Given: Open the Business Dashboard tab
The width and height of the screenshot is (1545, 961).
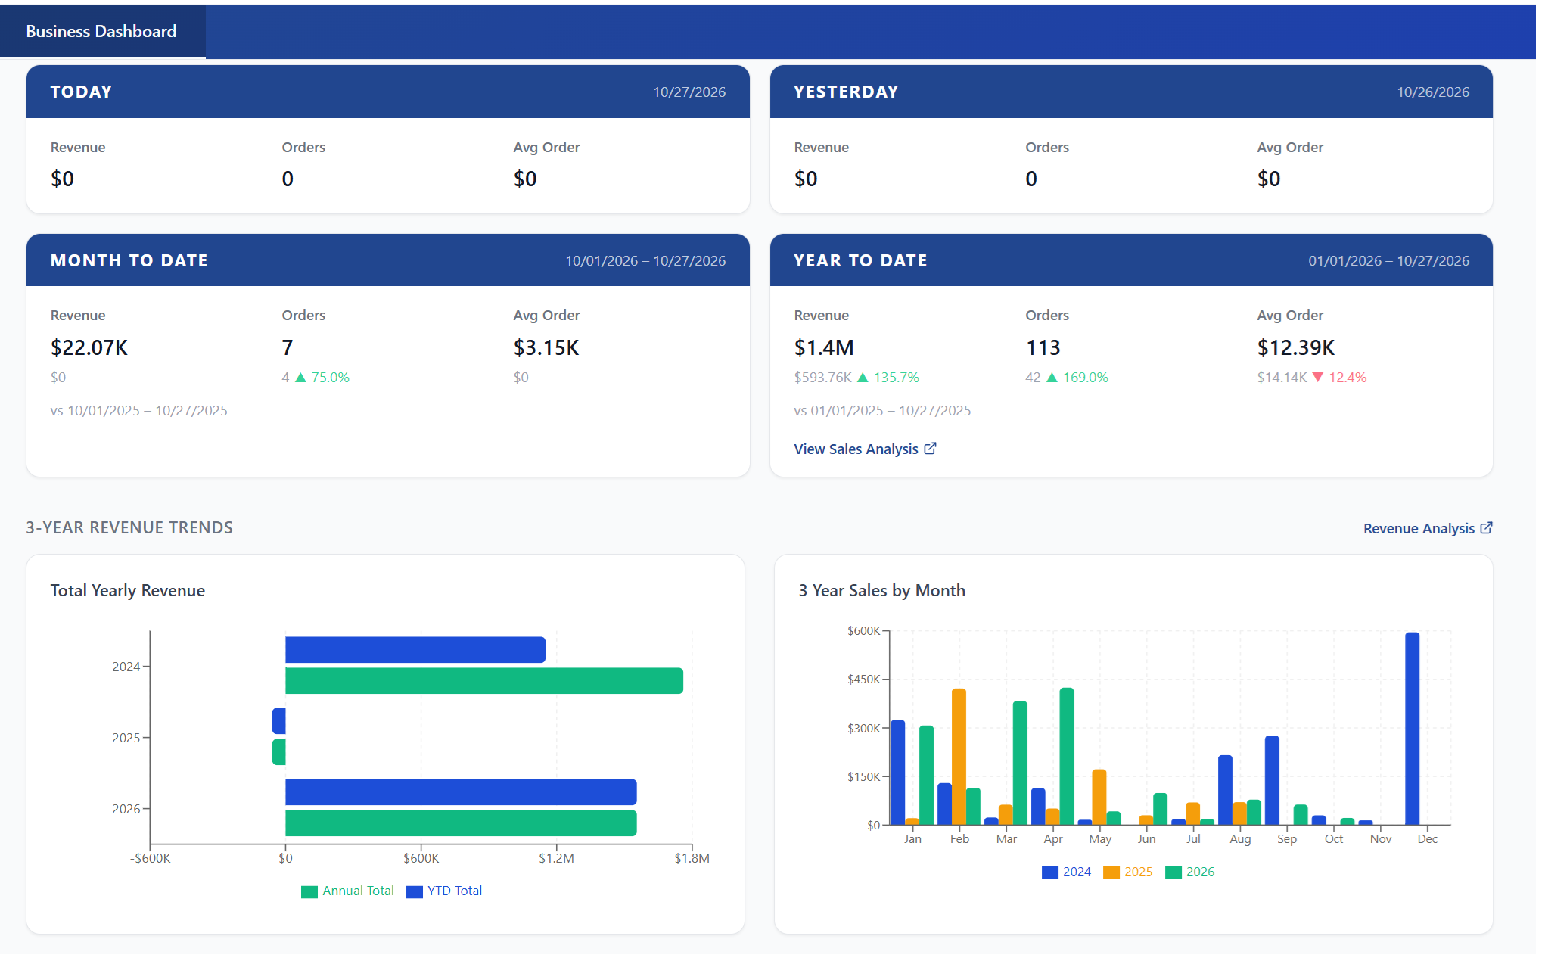Looking at the screenshot, I should tap(102, 31).
